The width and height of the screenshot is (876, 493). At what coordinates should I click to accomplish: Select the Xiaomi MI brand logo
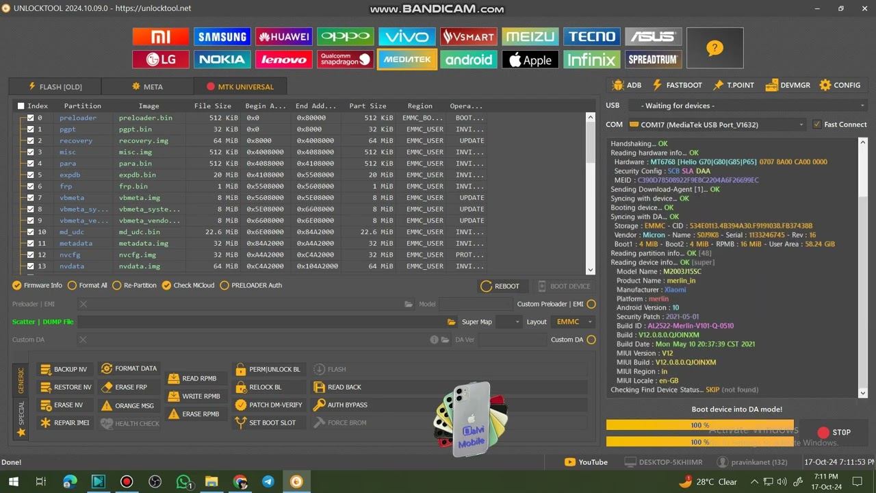click(x=161, y=37)
